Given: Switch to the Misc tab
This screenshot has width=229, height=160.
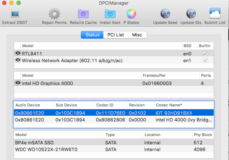Looking at the screenshot, I should [137, 35].
